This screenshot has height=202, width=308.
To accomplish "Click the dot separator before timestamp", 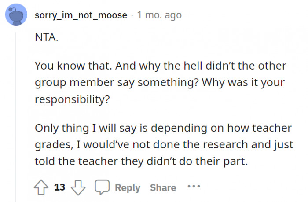I will pos(132,15).
